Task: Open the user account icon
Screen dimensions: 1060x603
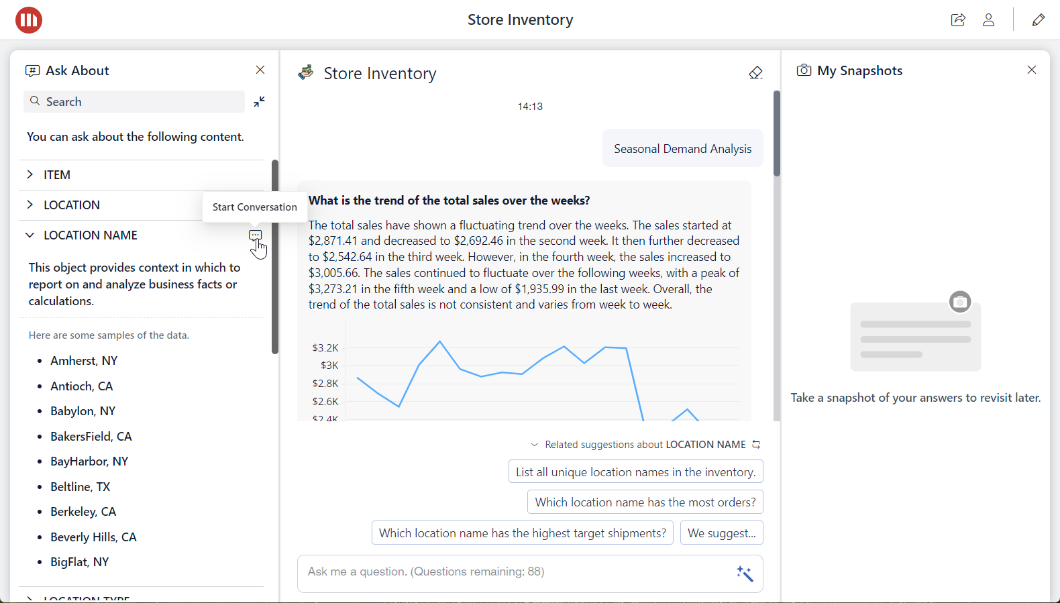Action: [988, 20]
